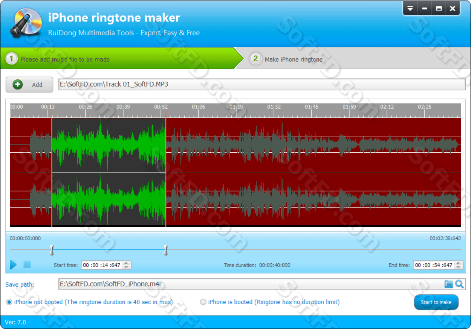This screenshot has height=329, width=471.
Task: Click the play button
Action: coord(13,265)
